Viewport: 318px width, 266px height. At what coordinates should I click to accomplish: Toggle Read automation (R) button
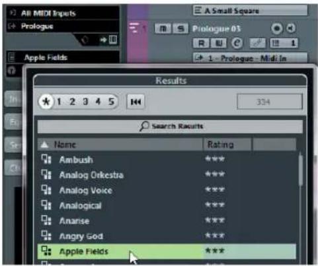201,43
